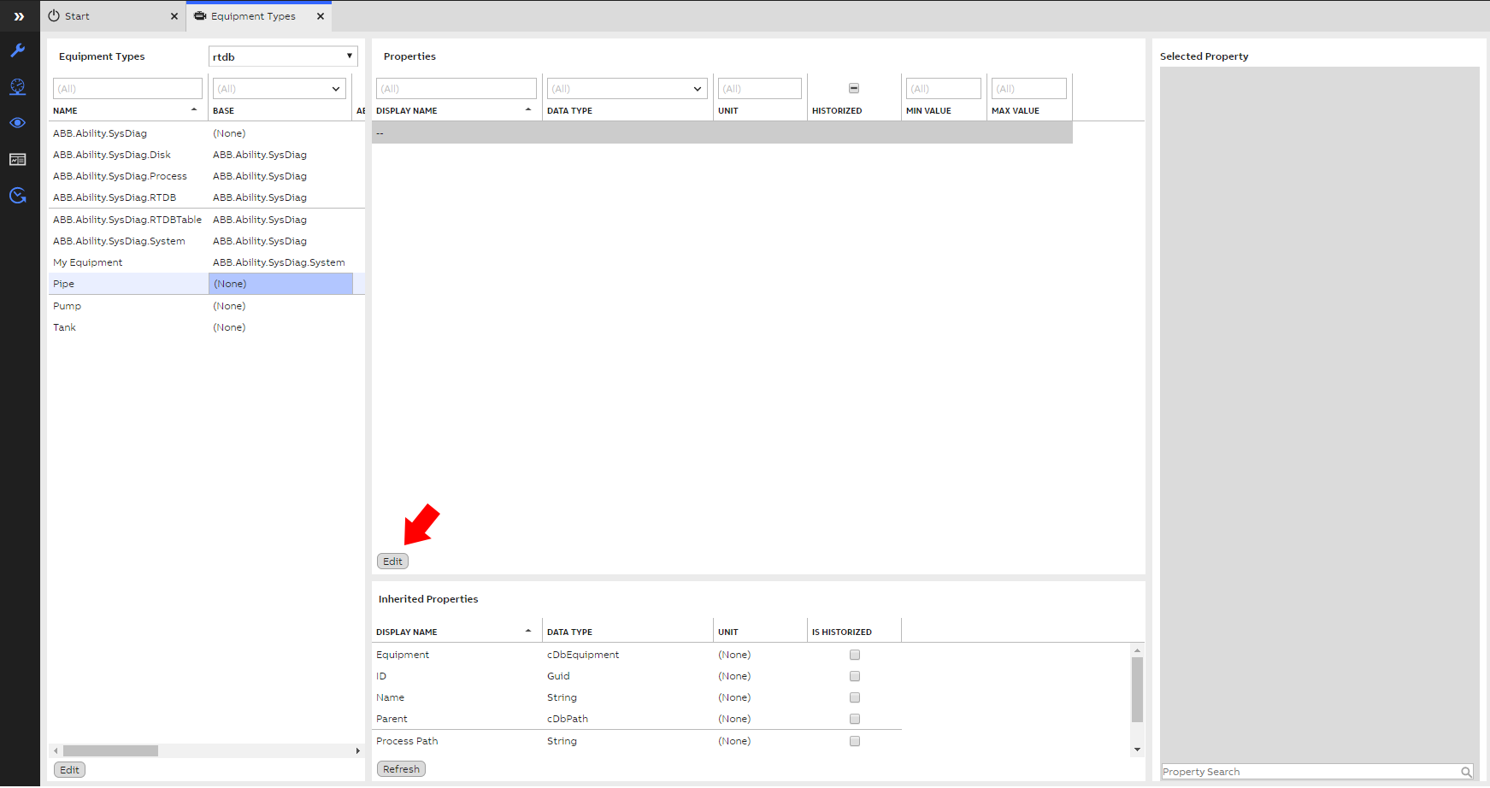Image resolution: width=1490 pixels, height=788 pixels.
Task: Open the rtdb database dropdown
Action: coord(283,56)
